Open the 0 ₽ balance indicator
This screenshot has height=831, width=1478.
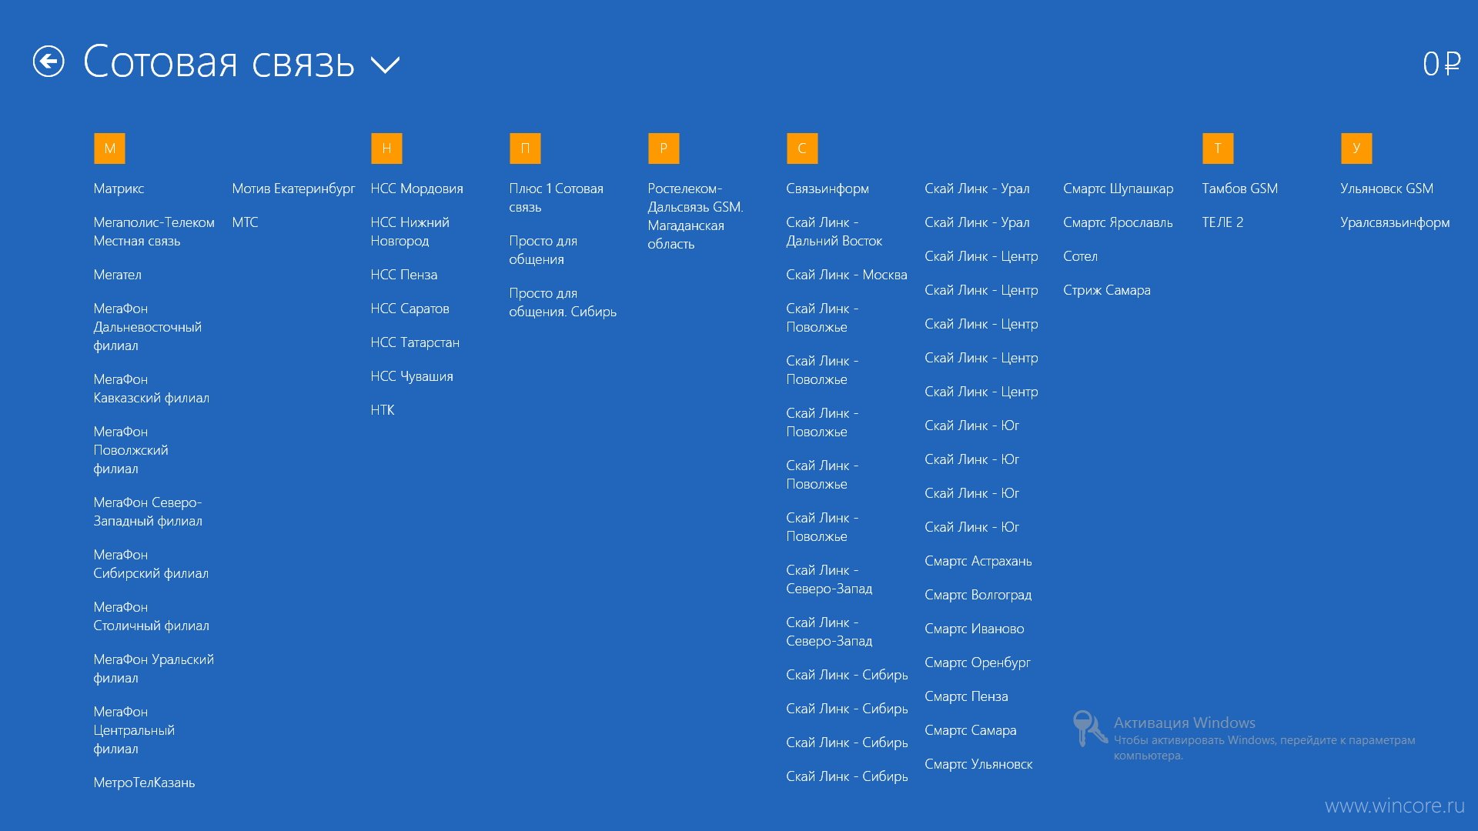(1441, 63)
